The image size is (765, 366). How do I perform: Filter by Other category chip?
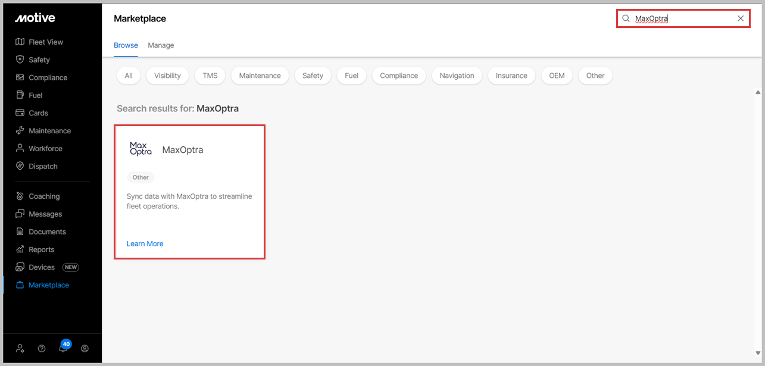595,76
